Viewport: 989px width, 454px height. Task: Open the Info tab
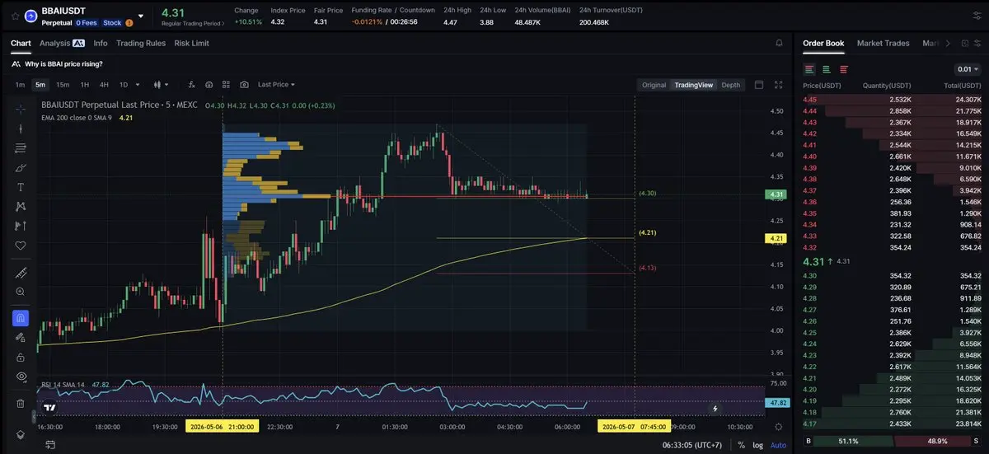point(101,43)
